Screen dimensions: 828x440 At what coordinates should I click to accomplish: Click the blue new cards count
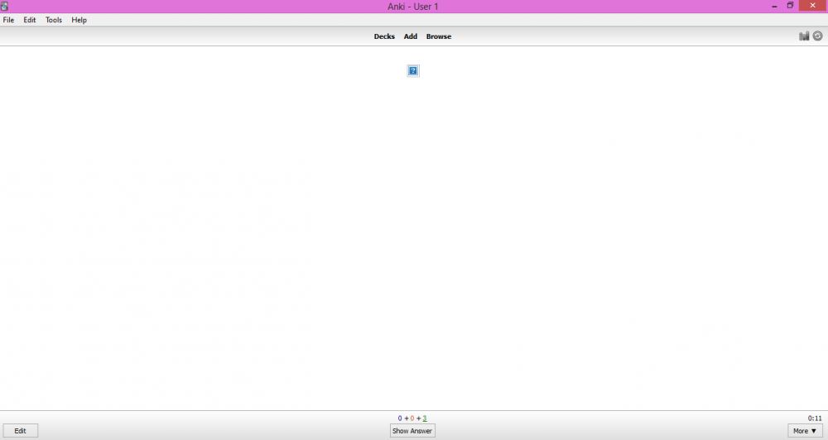pos(400,418)
